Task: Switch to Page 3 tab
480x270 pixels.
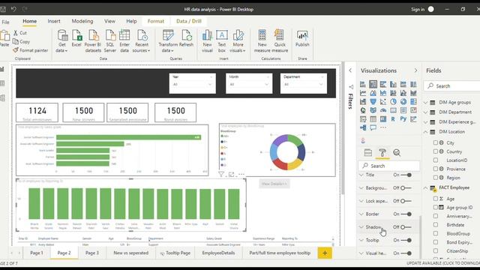Action: pyautogui.click(x=92, y=253)
